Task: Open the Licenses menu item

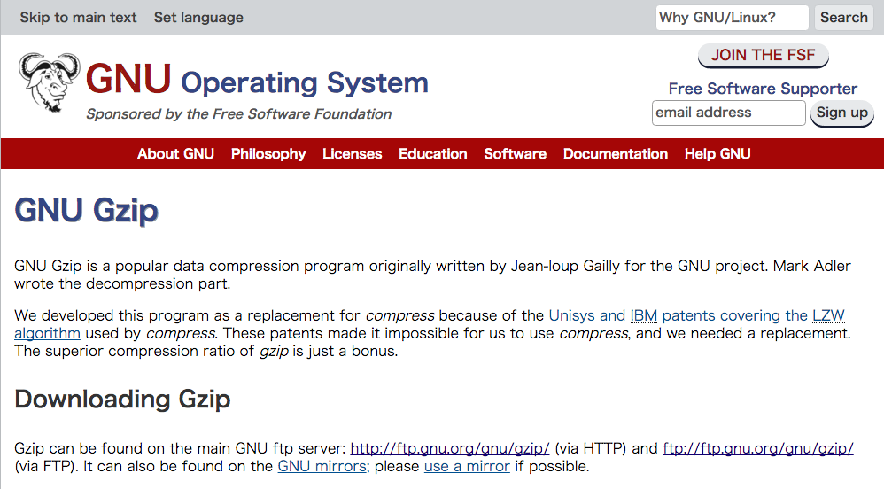Action: point(353,154)
